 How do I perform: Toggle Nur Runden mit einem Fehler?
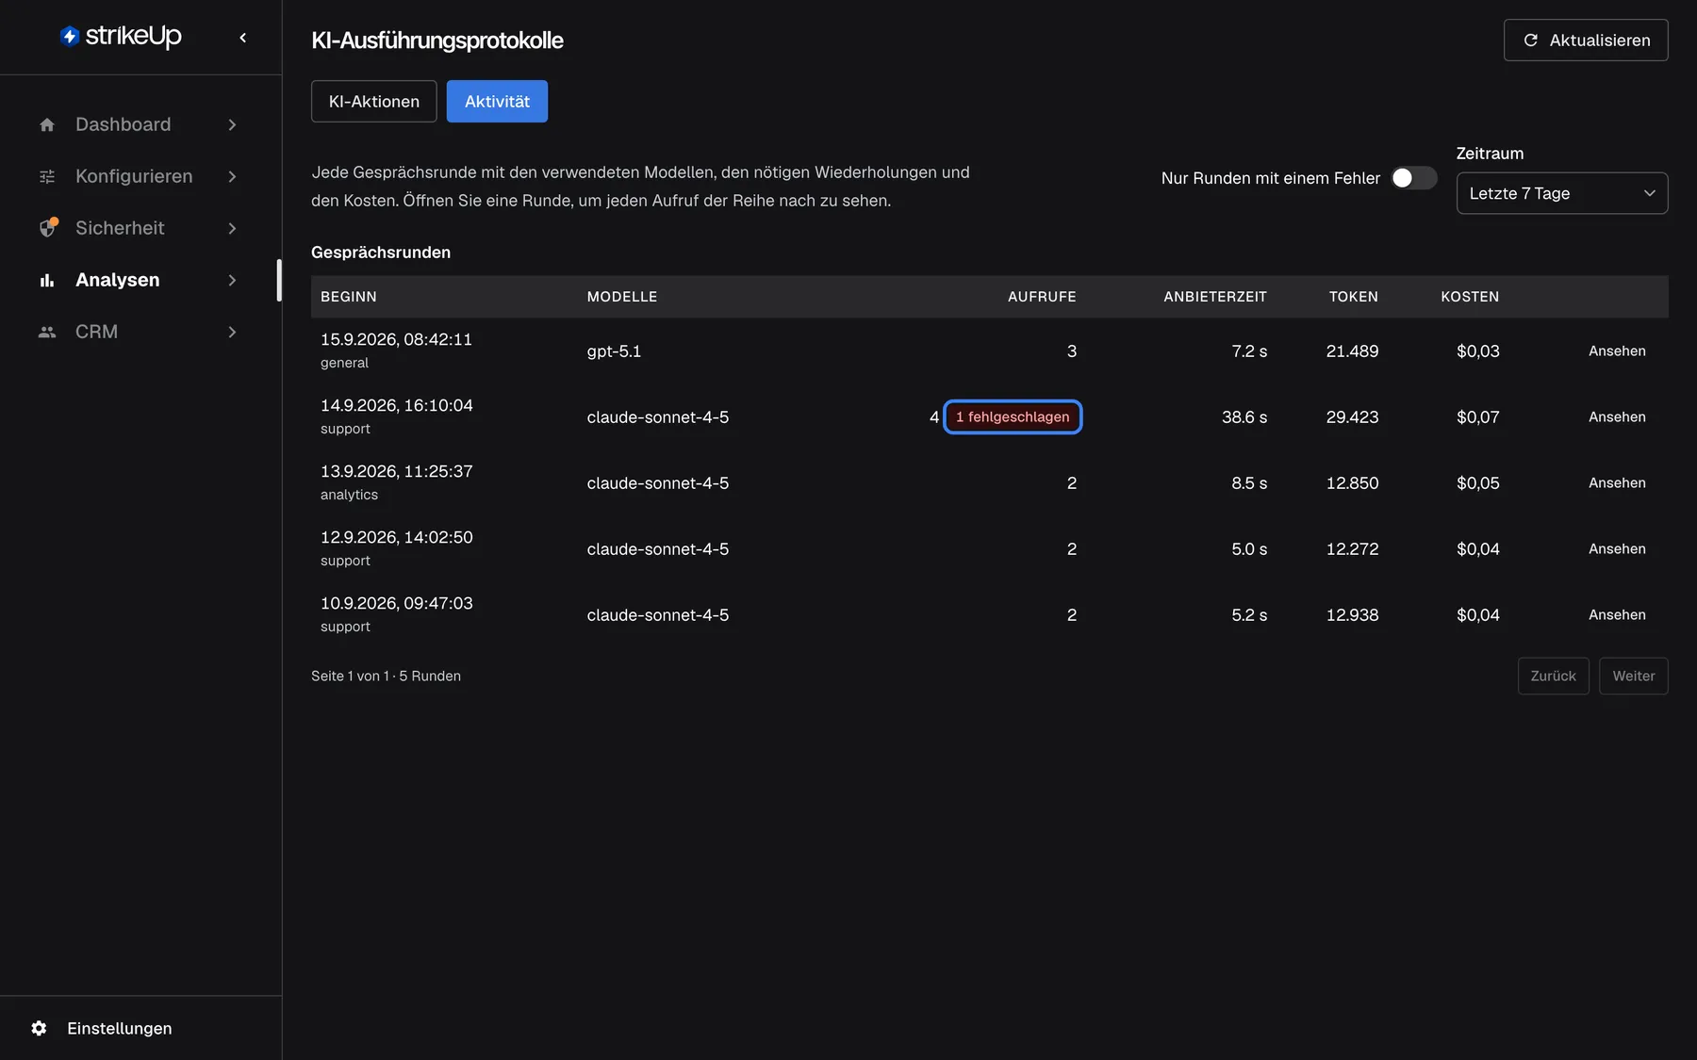point(1413,178)
